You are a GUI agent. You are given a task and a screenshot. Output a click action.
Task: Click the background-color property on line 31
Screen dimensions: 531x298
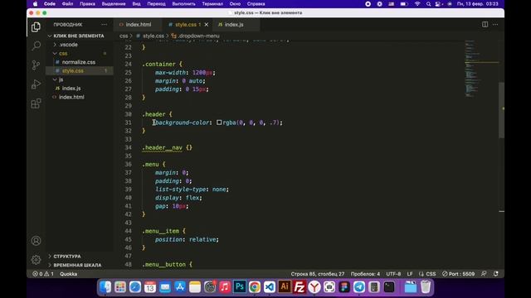tap(183, 123)
